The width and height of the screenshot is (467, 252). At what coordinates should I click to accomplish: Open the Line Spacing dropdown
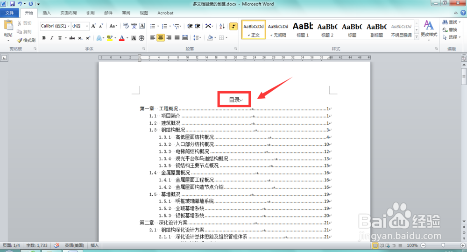click(197, 37)
